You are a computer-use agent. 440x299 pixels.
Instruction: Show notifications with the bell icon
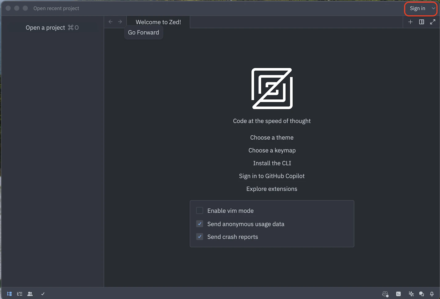point(432,294)
